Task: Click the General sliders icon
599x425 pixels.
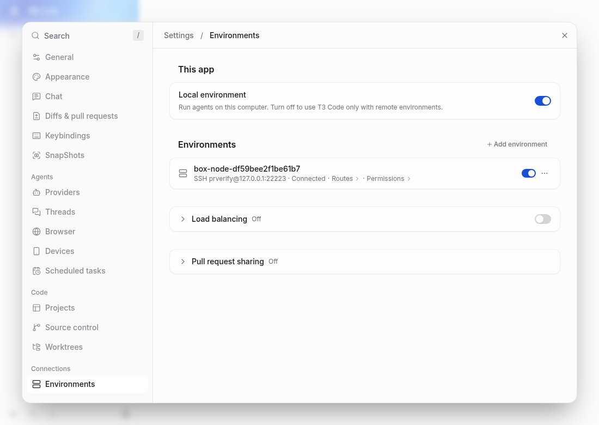Action: click(x=36, y=57)
